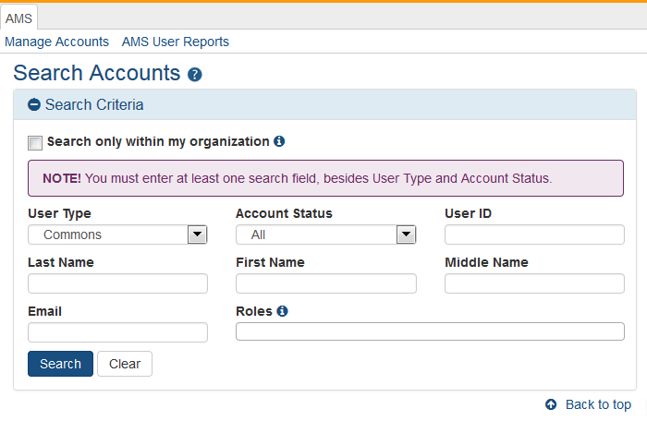
Task: Select the First Name input box
Action: [325, 283]
